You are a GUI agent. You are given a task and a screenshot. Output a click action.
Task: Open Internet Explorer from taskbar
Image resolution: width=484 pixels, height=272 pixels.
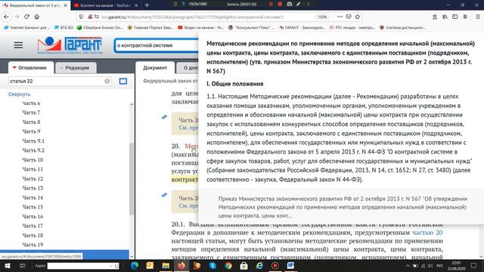point(259,265)
